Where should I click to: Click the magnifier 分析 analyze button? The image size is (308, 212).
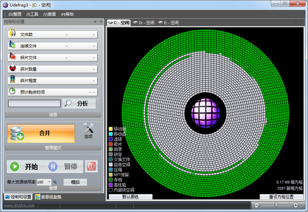click(79, 103)
